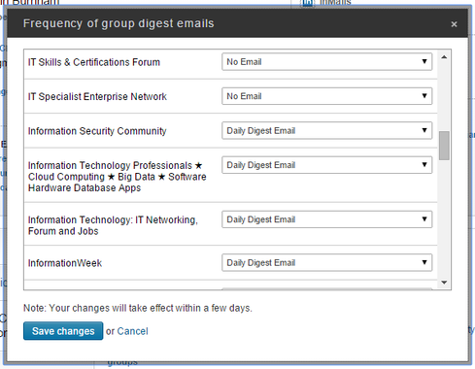Click the dialog title 'Frequency of group digest emails'
The height and width of the screenshot is (369, 475).
(119, 23)
